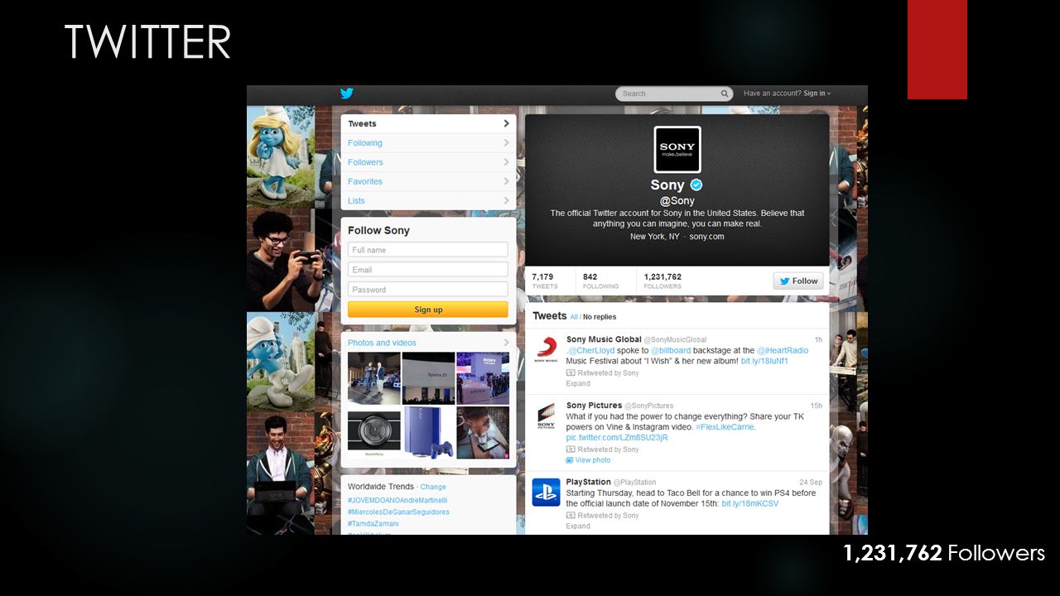Click the Twitter bird logo in top bar
This screenshot has height=596, width=1060.
(x=347, y=94)
